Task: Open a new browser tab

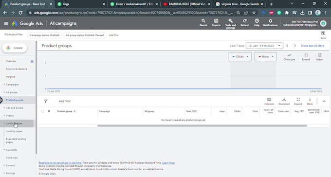Action: coord(271,4)
